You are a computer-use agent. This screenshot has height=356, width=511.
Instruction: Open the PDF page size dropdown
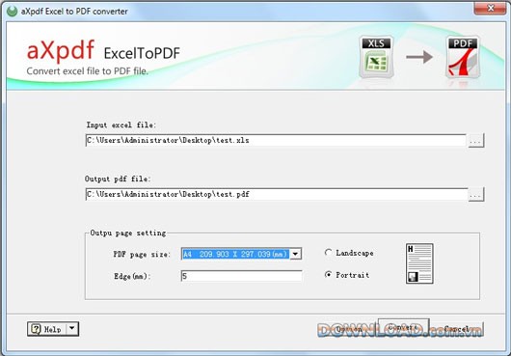(295, 254)
